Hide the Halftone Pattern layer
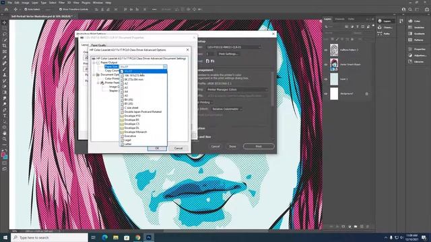 [x=326, y=50]
